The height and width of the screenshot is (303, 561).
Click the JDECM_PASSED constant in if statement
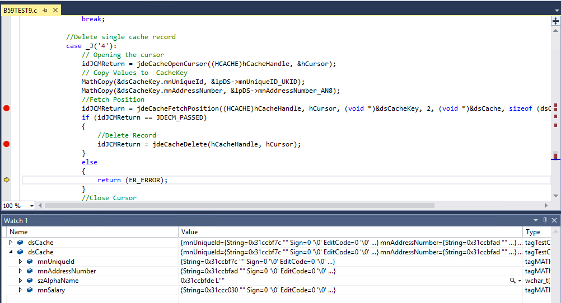pyautogui.click(x=180, y=117)
